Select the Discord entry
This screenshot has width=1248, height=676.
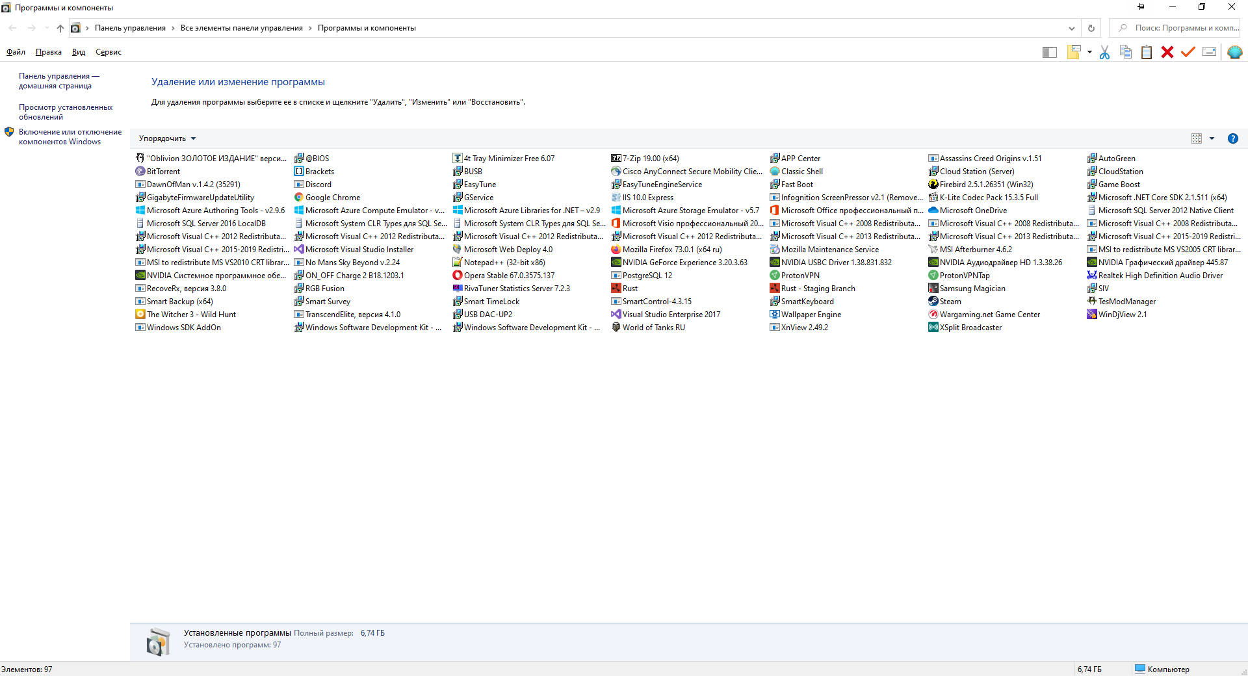pos(313,185)
